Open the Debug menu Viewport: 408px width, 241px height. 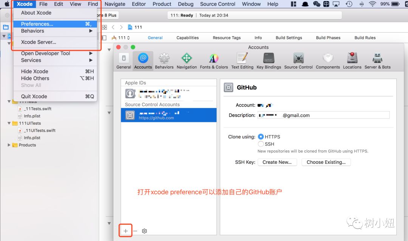coord(185,4)
